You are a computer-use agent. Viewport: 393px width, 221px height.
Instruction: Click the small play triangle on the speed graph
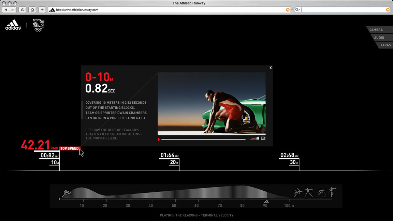60,199
